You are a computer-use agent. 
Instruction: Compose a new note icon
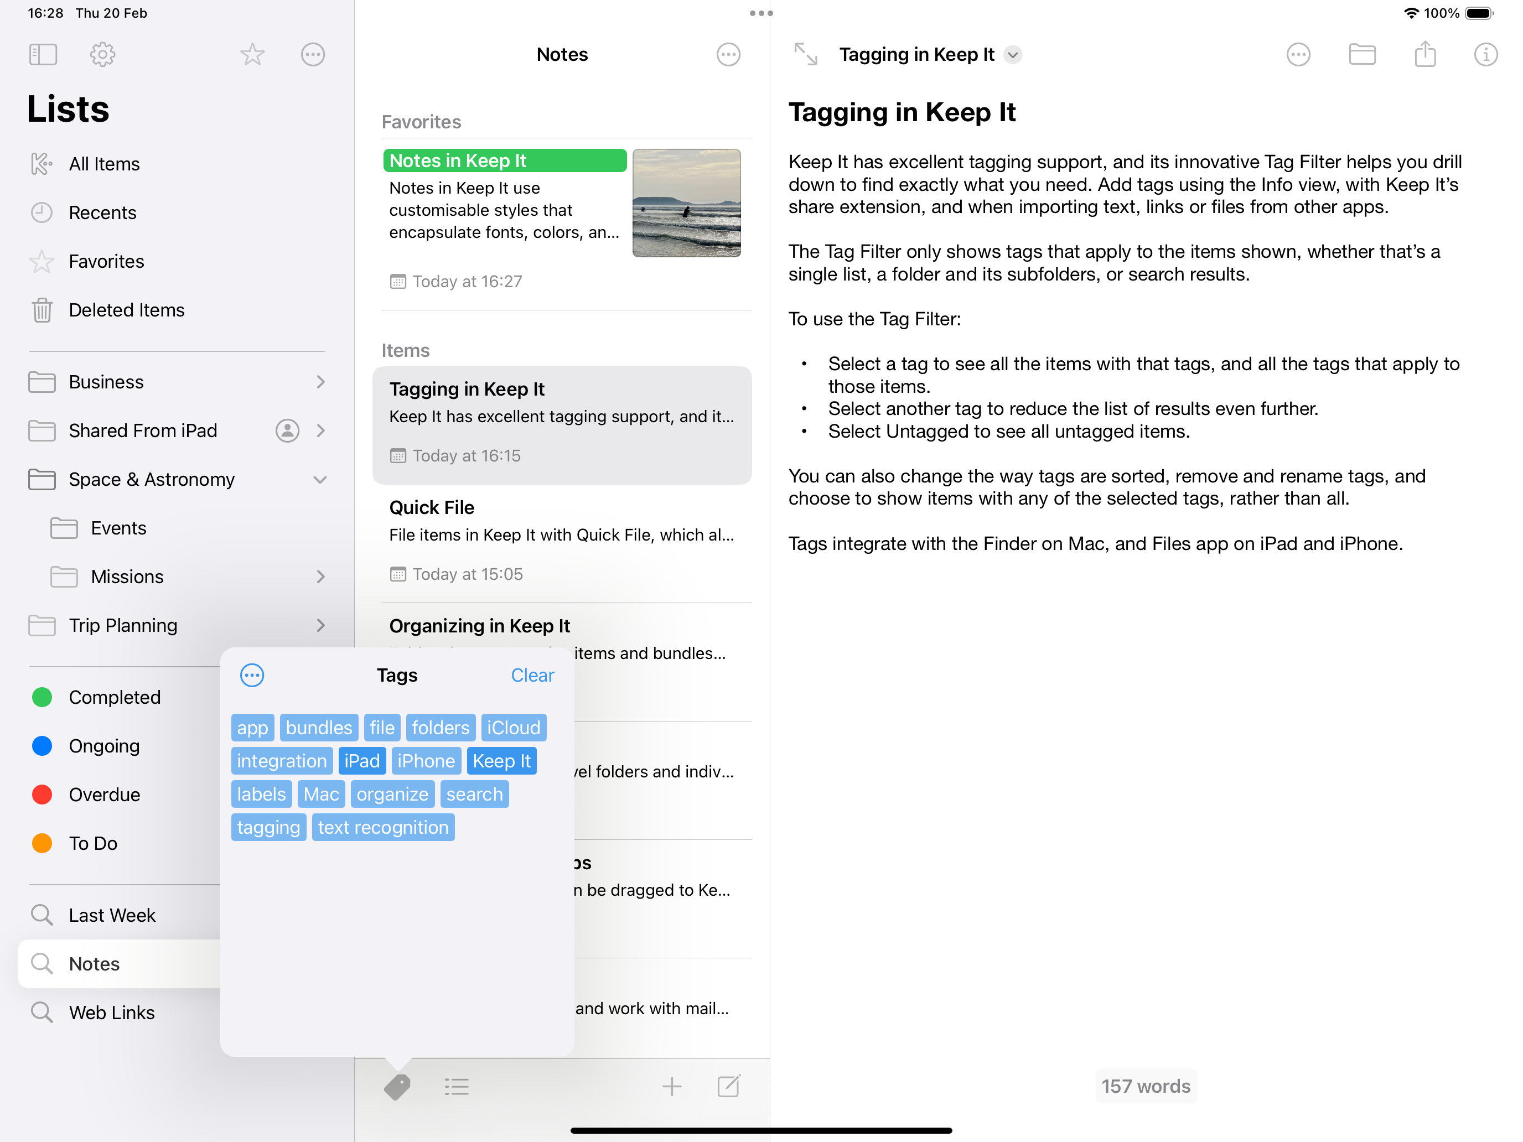pyautogui.click(x=728, y=1086)
